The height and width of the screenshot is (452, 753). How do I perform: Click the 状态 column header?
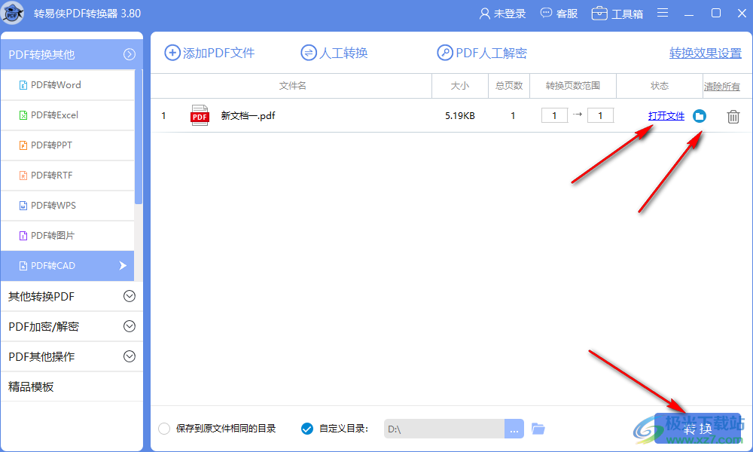(660, 86)
